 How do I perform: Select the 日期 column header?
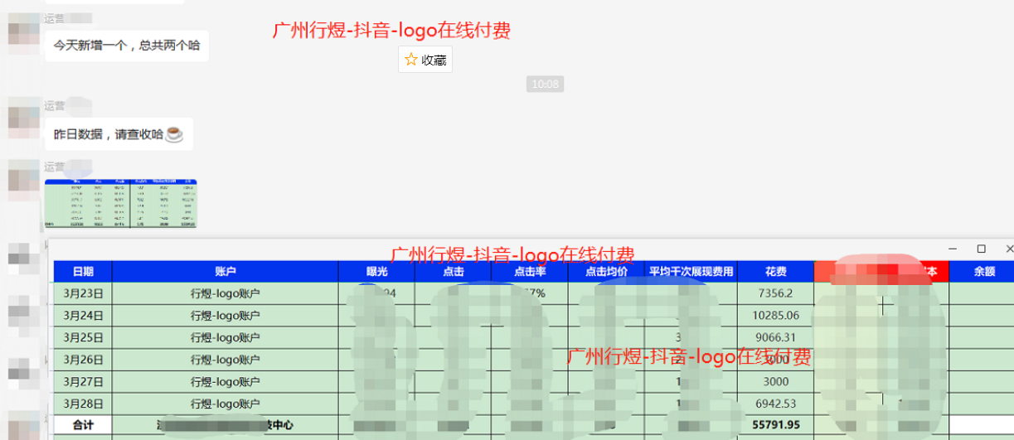coord(83,272)
